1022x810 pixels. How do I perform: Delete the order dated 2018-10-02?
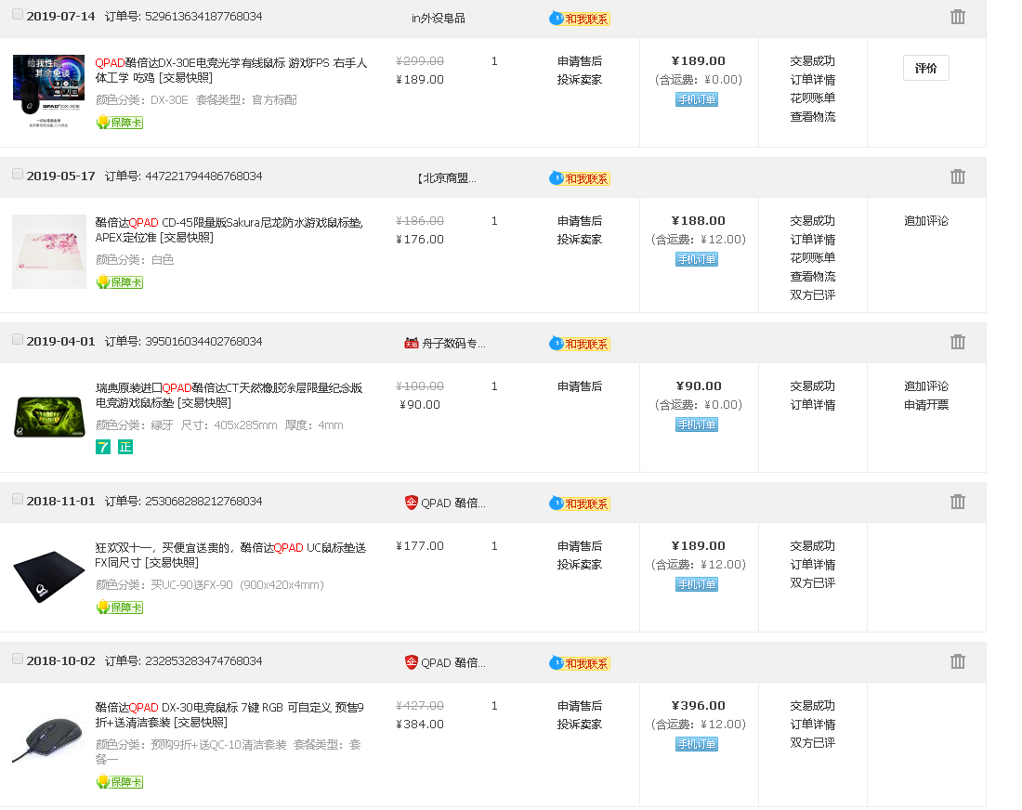click(x=957, y=661)
